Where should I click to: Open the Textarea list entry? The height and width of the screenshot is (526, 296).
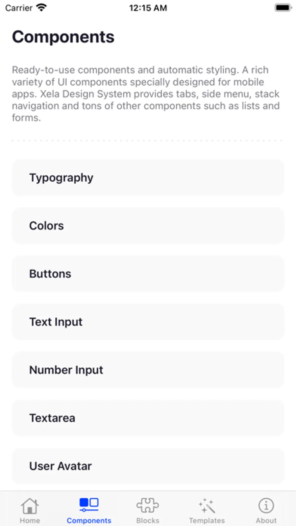click(x=148, y=418)
